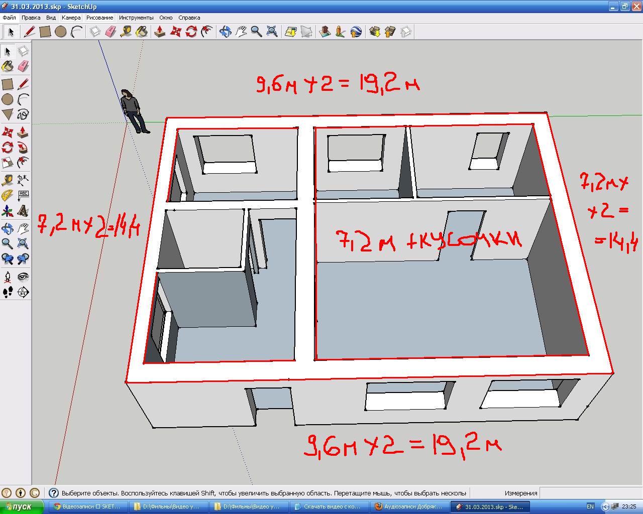The width and height of the screenshot is (643, 514).
Task: Select the Section Plane tool
Action: tap(23, 292)
